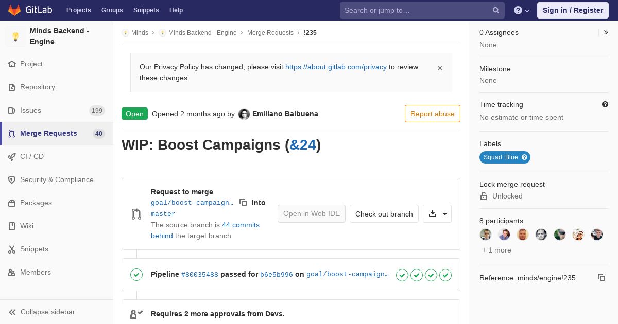Go to CI / CD section
618x324 pixels.
pyautogui.click(x=32, y=156)
